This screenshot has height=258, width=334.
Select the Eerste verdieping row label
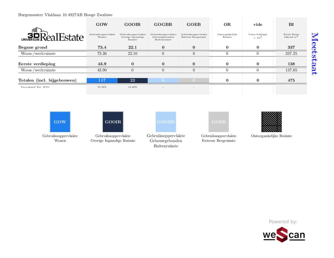[37, 64]
